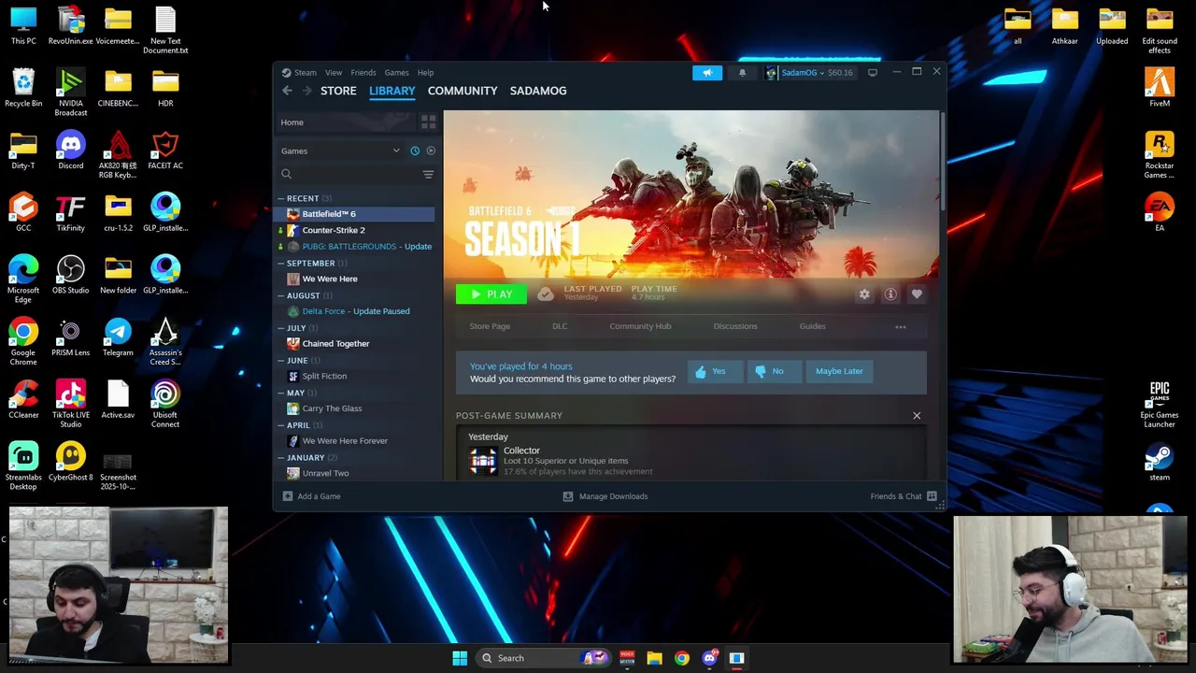Screen dimensions: 1196x673
Task: Click Steam game page vertical scrollbar
Action: tap(942, 161)
